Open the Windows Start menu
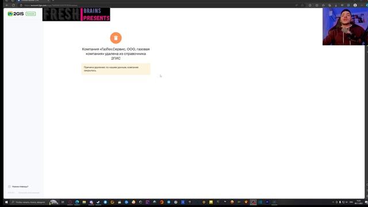This screenshot has height=207, width=368. (x=6, y=202)
